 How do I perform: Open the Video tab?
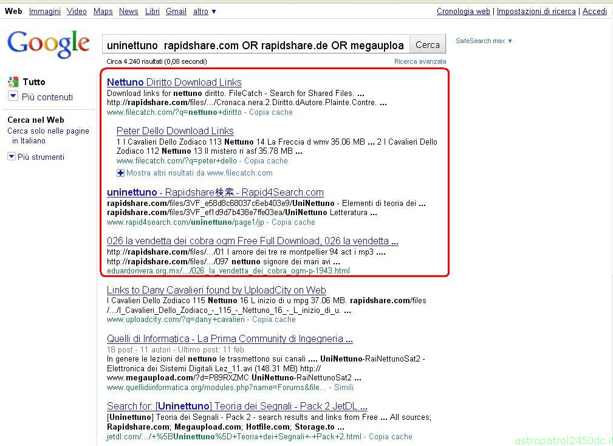(77, 12)
